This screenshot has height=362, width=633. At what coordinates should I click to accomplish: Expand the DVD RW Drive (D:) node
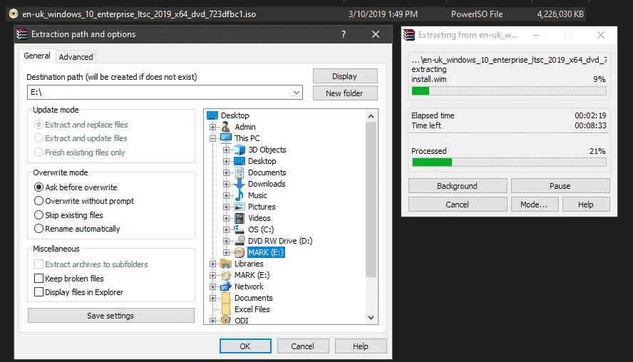[x=227, y=241]
